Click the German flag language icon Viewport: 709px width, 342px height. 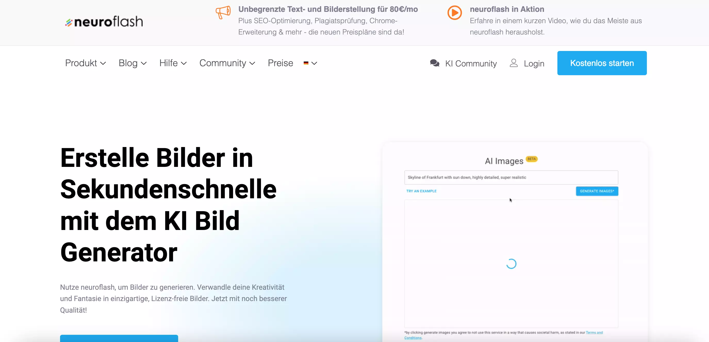point(306,63)
